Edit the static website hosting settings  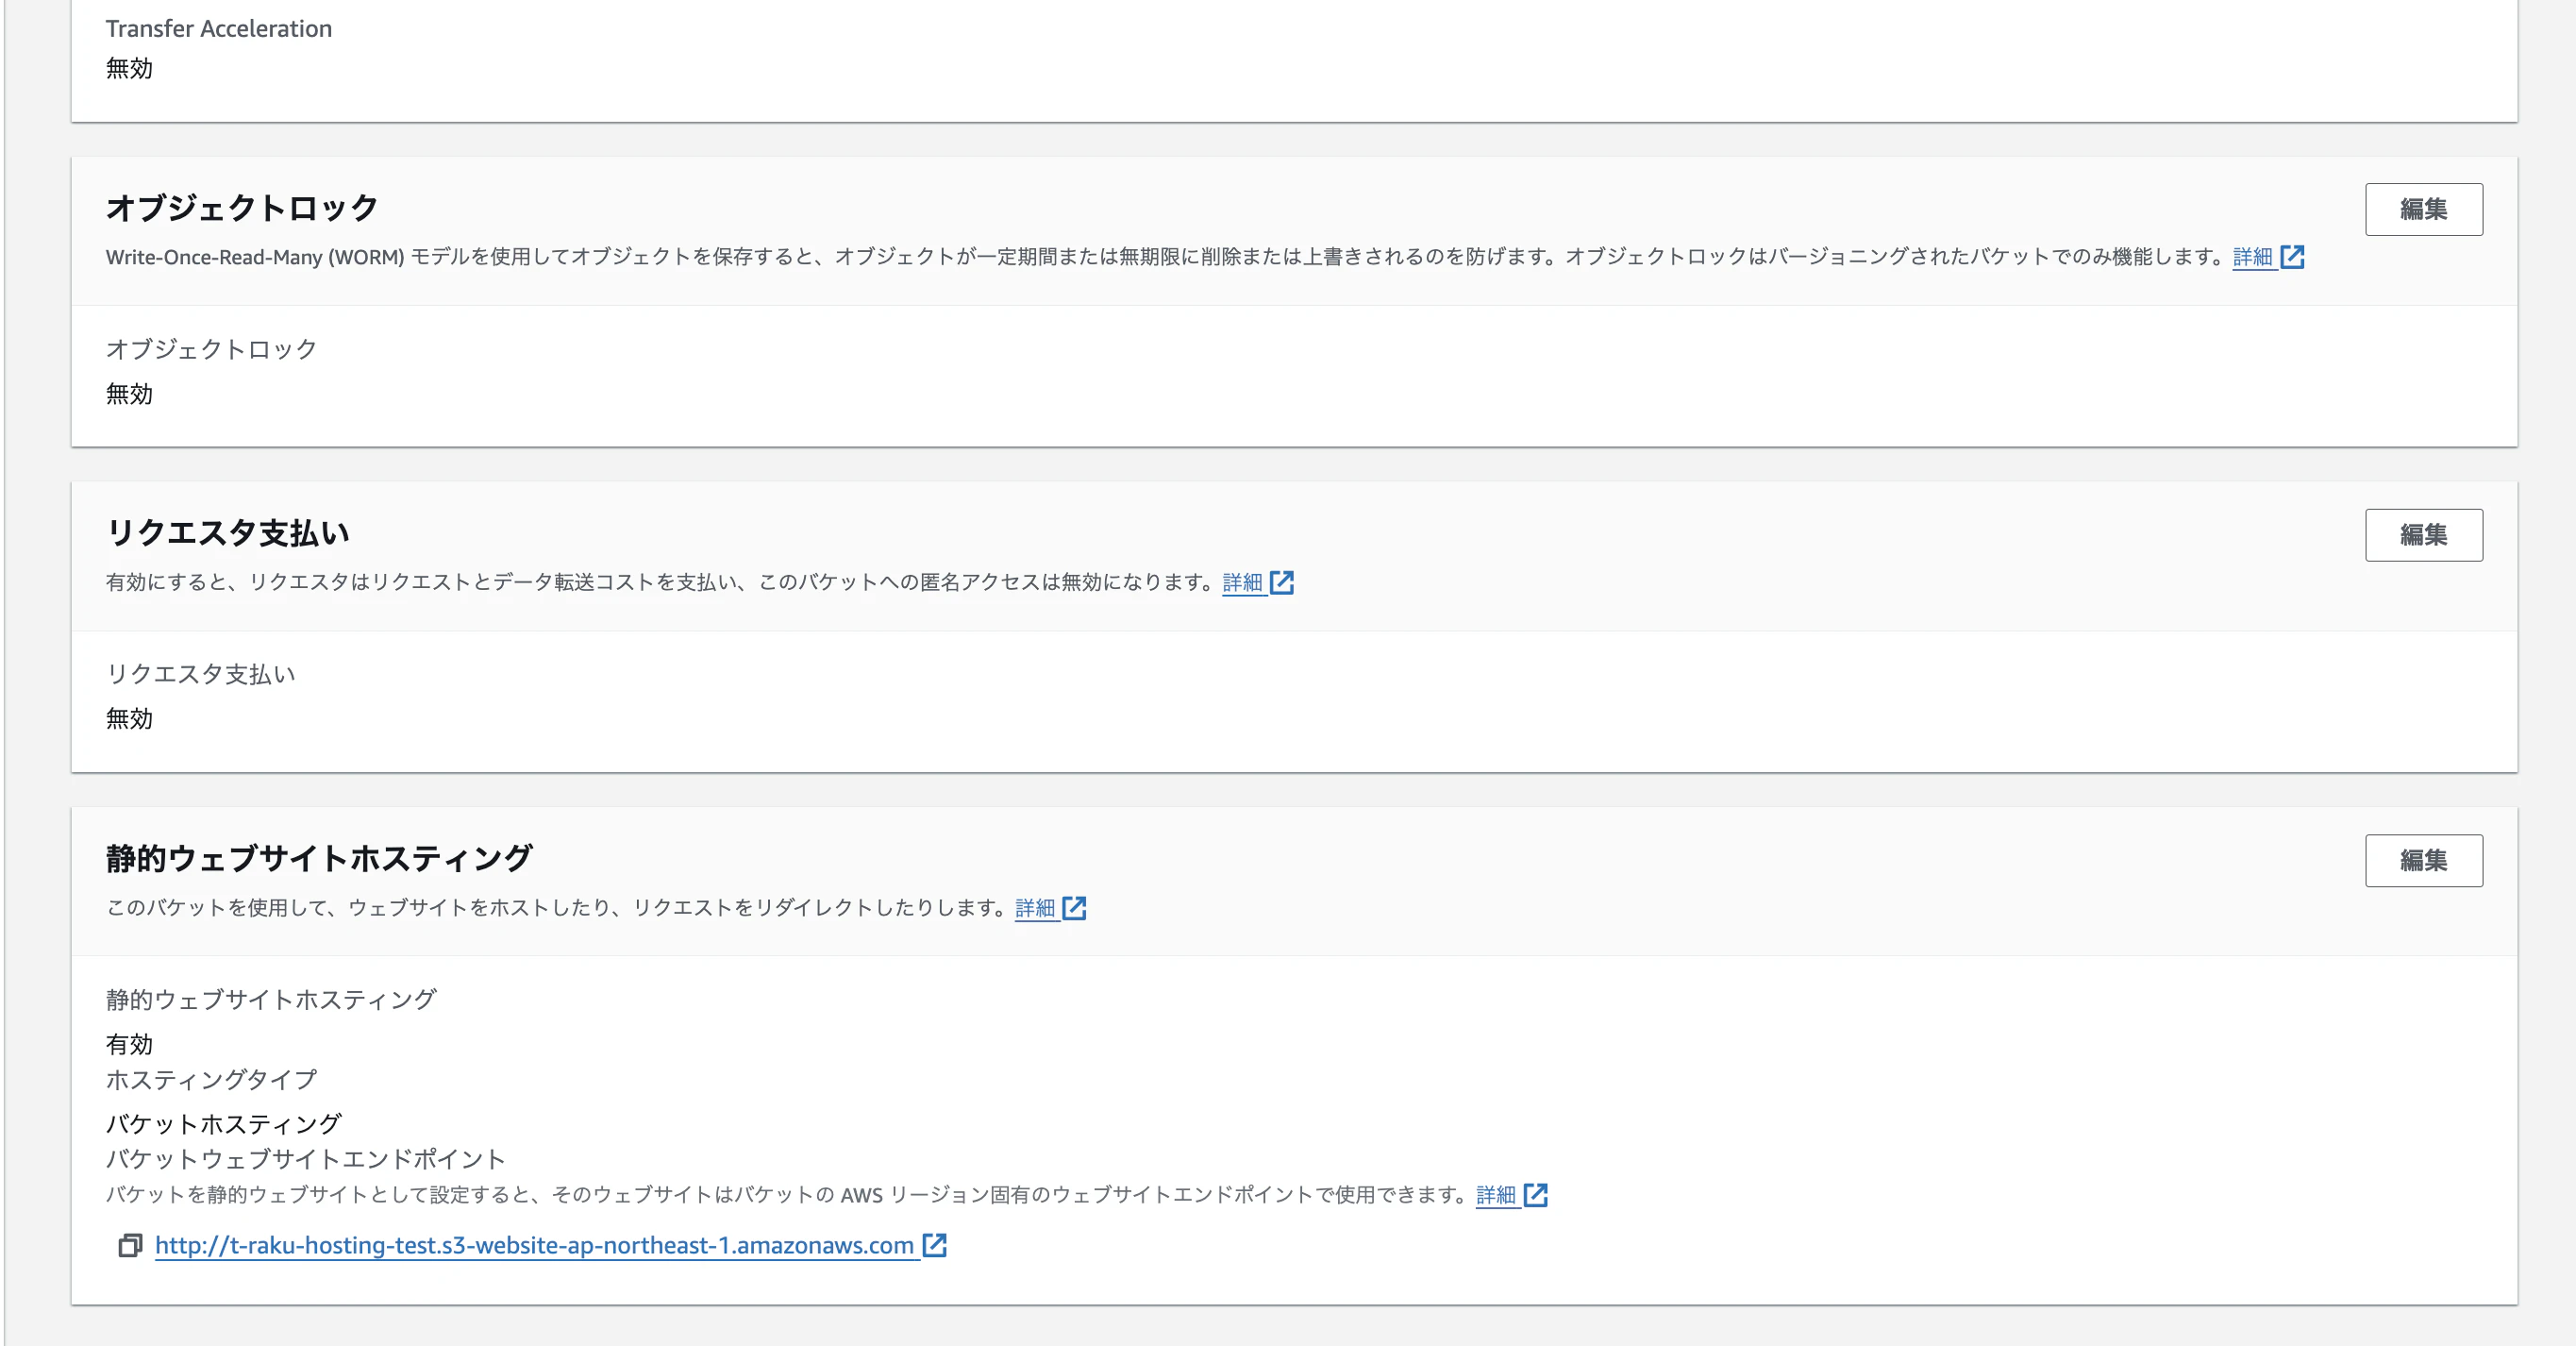pos(2424,860)
